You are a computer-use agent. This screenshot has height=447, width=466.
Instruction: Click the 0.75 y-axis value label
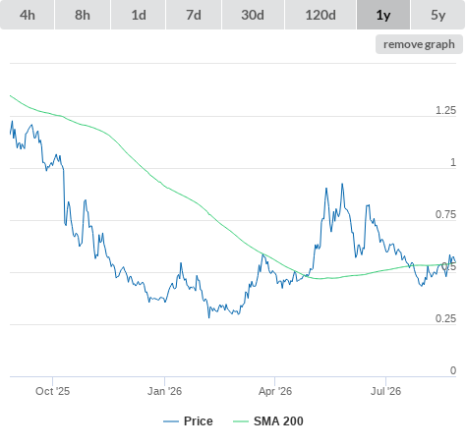(x=445, y=214)
